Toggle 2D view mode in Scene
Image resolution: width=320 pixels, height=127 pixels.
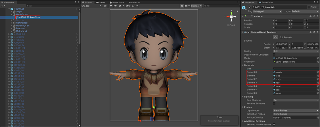click(105, 6)
